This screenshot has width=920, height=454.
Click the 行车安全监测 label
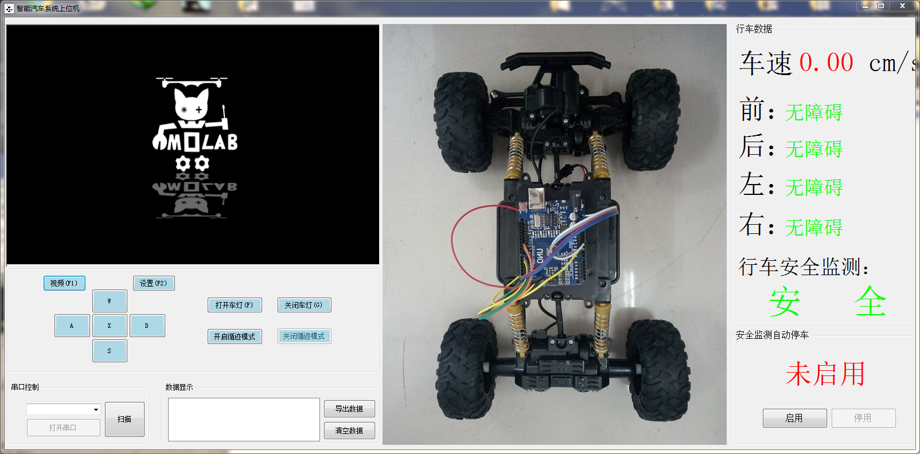[804, 267]
